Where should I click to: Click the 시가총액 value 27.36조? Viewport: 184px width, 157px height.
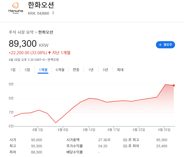104,140
